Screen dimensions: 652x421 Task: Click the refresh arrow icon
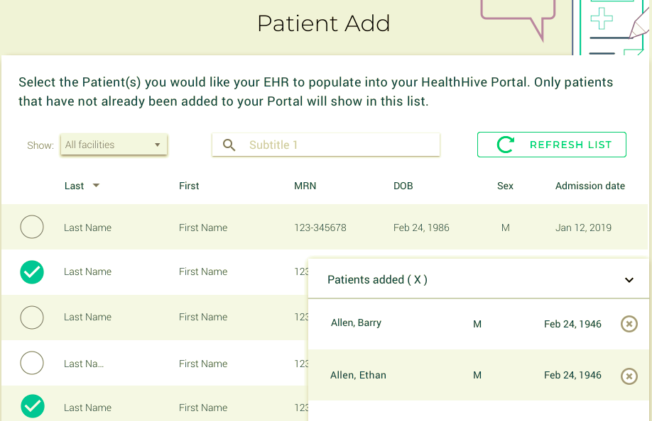pos(506,145)
